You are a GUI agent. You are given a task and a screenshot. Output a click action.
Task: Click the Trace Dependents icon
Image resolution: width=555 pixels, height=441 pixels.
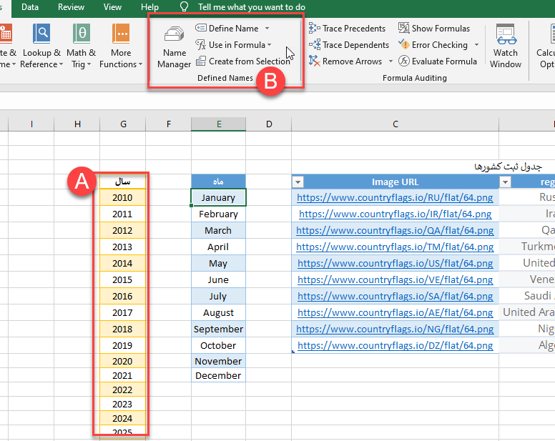(314, 45)
